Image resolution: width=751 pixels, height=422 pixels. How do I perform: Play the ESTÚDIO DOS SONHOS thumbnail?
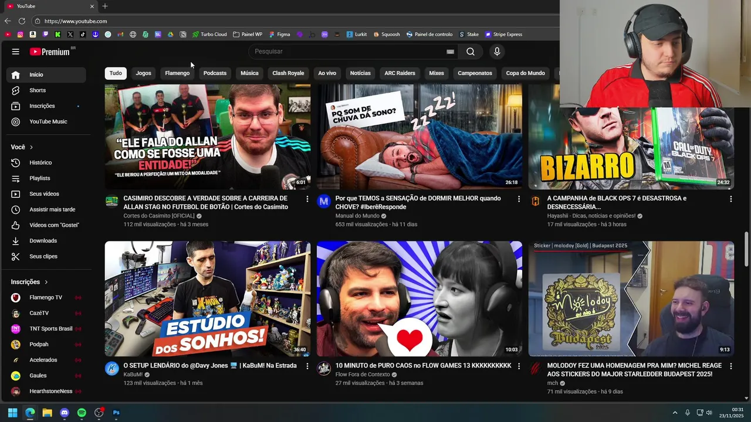[208, 298]
